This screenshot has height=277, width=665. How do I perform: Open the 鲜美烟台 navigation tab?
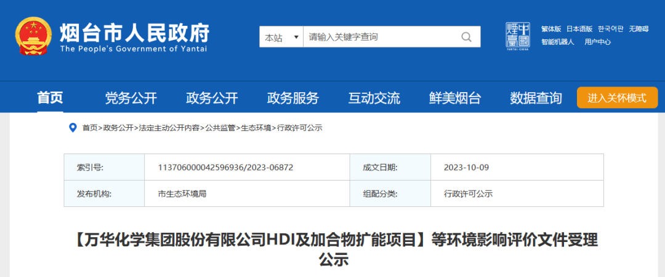pos(455,98)
